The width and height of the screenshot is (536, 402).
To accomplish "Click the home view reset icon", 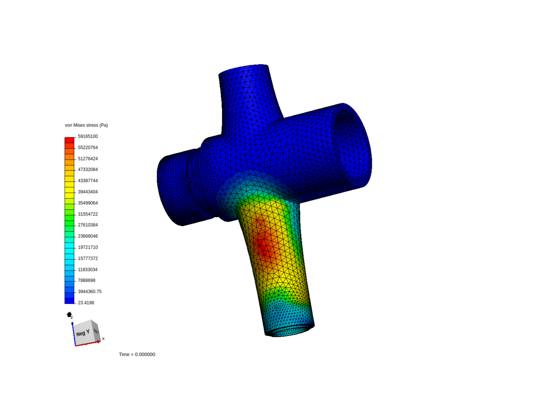I will coord(69,315).
